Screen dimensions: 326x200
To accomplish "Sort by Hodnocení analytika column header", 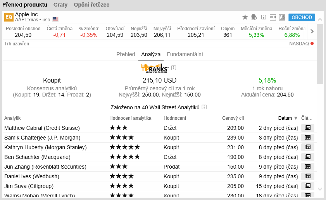I will pos(130,118).
